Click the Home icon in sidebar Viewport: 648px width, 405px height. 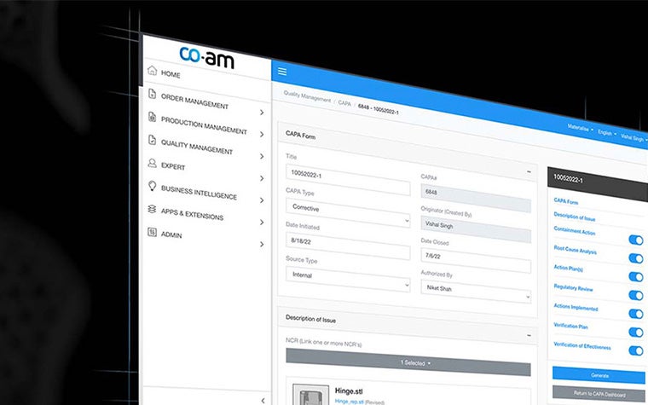click(x=153, y=72)
